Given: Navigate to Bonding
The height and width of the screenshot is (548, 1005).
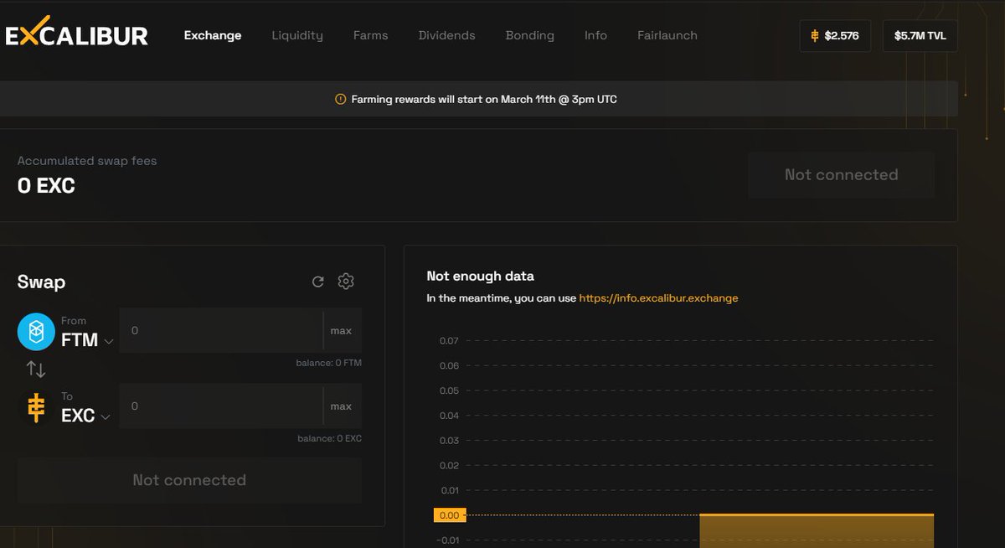Looking at the screenshot, I should click(530, 35).
